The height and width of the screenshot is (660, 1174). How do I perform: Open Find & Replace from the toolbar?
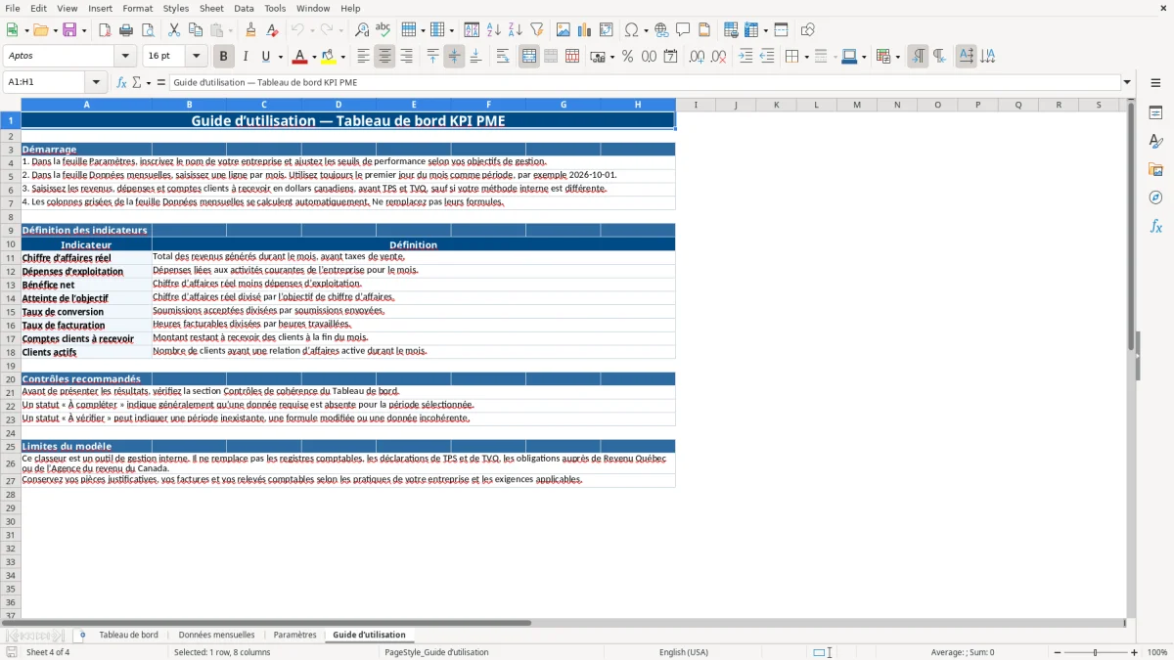click(362, 30)
